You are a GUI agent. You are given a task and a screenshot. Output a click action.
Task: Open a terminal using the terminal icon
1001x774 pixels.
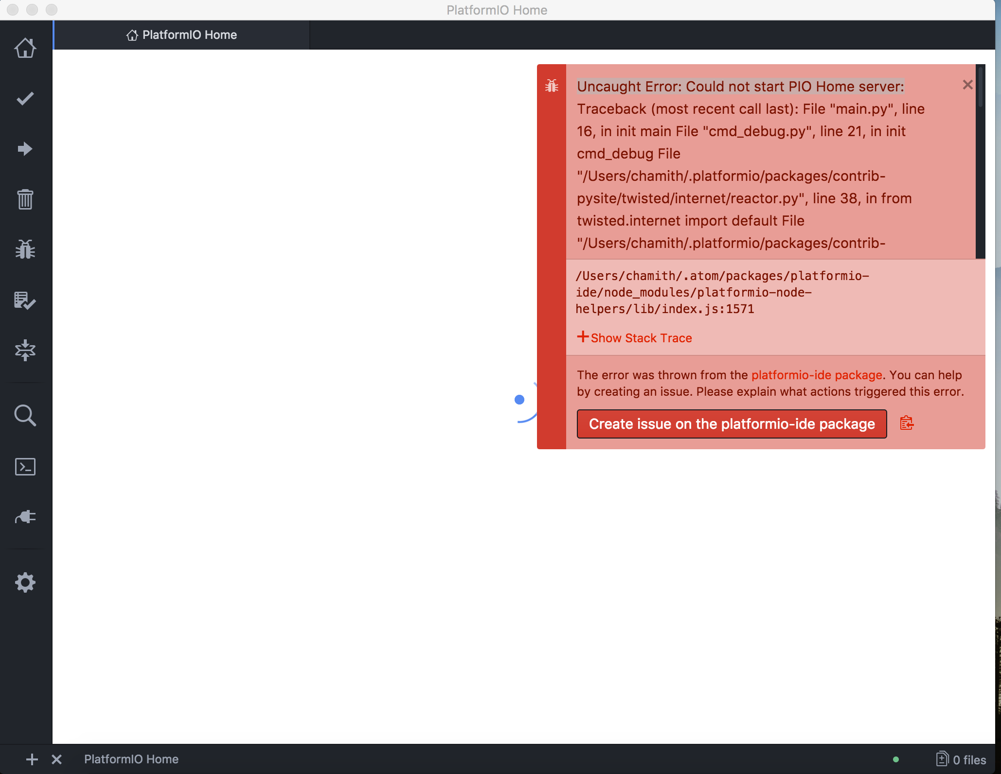(x=25, y=466)
